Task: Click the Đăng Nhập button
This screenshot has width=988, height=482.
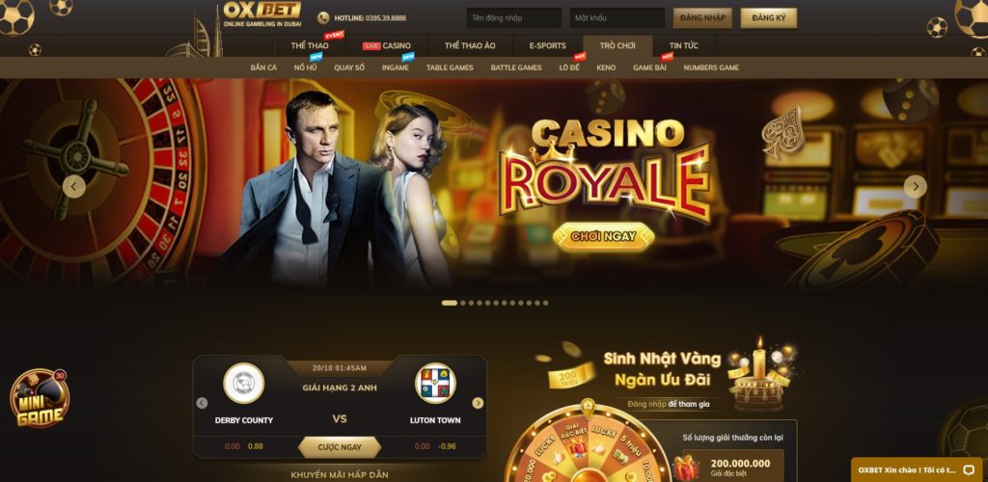Action: 702,18
